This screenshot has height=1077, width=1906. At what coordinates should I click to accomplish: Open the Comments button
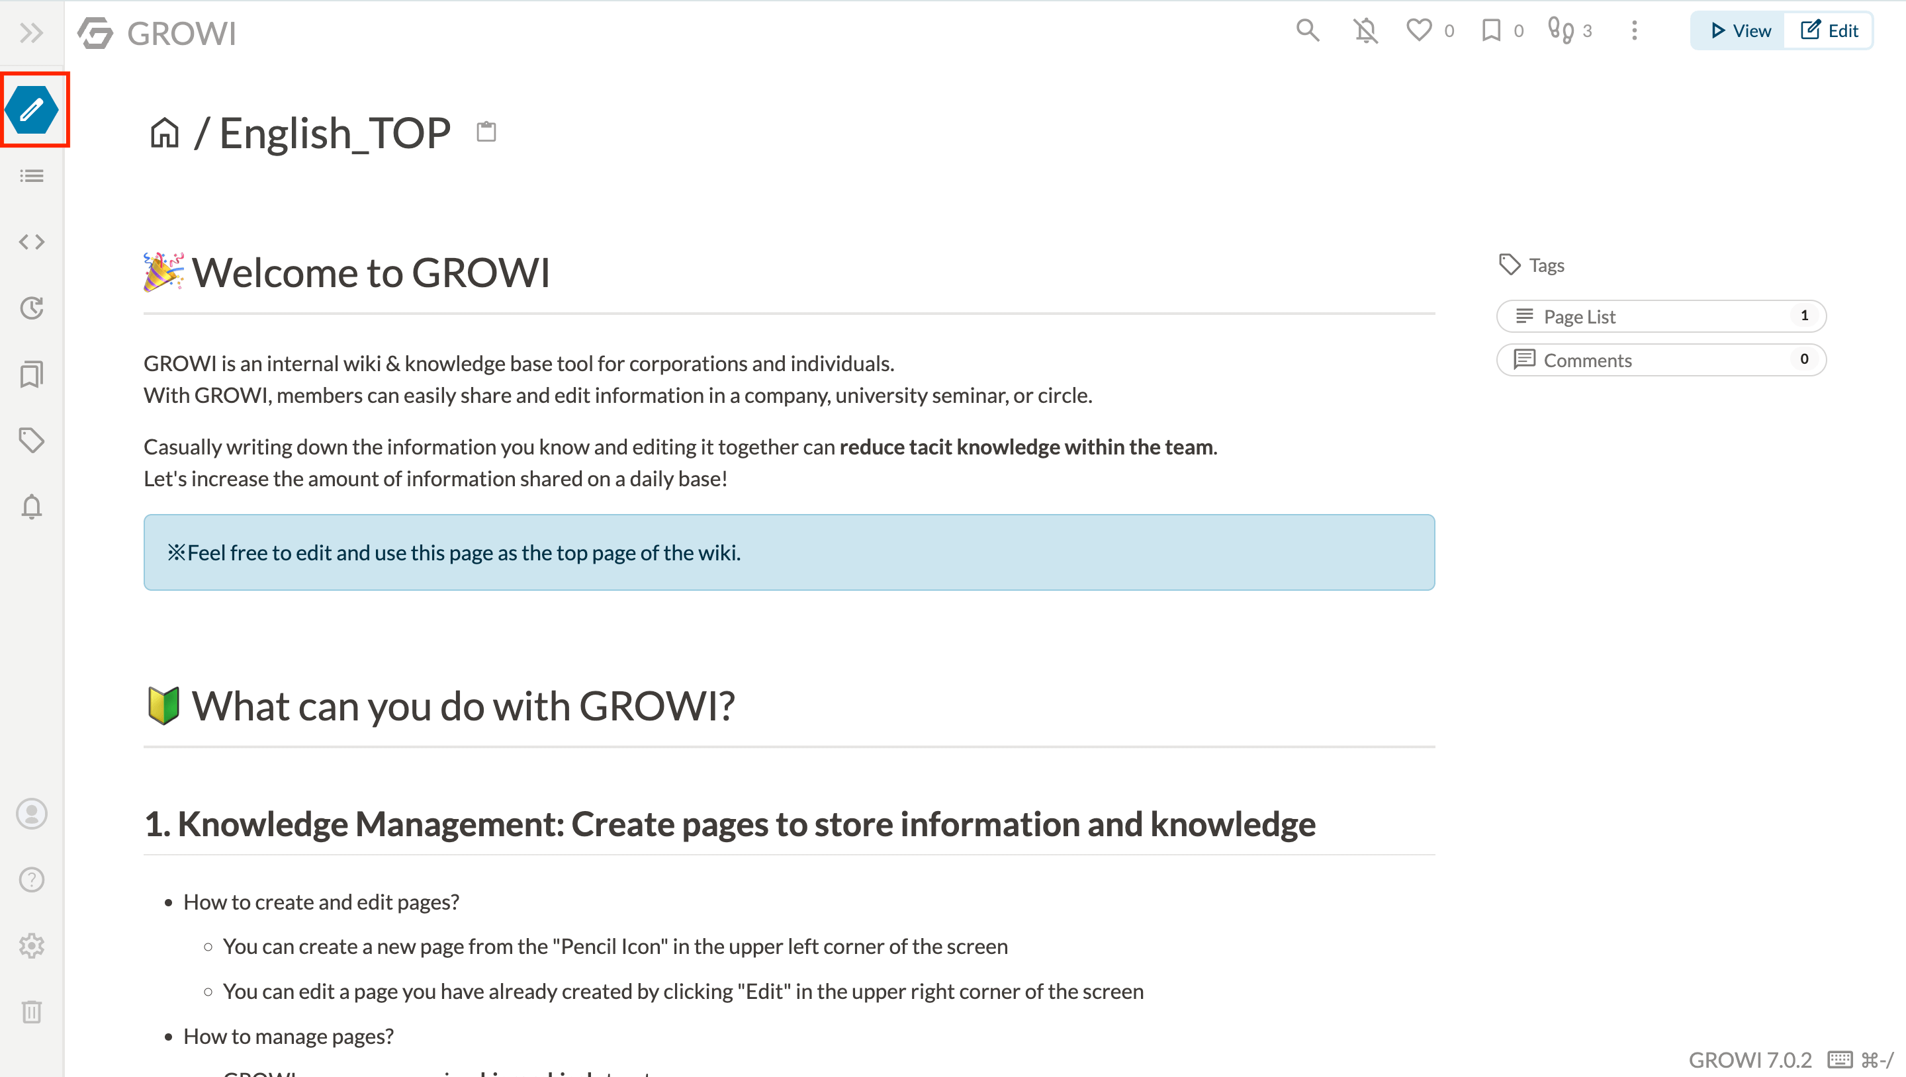click(1661, 361)
